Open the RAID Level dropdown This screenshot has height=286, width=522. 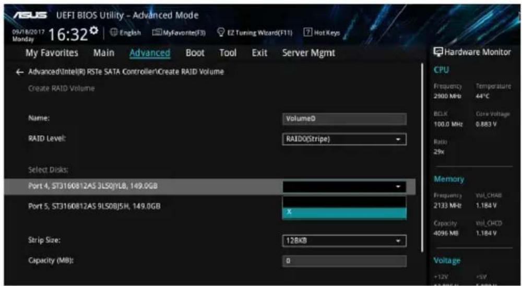pos(344,139)
